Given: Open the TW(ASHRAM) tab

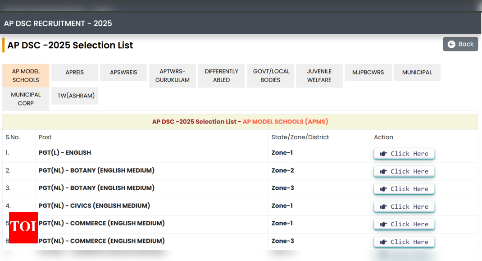Looking at the screenshot, I should tap(75, 96).
